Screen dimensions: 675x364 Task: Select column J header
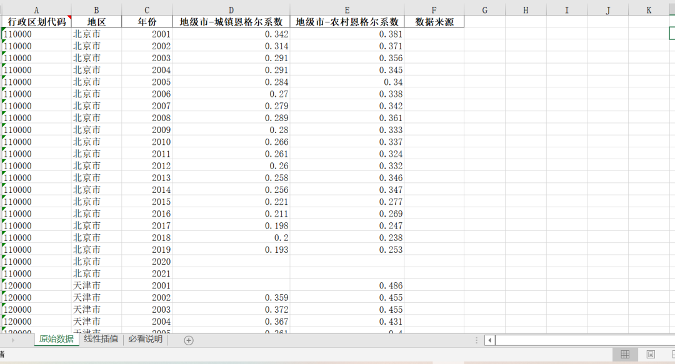608,11
